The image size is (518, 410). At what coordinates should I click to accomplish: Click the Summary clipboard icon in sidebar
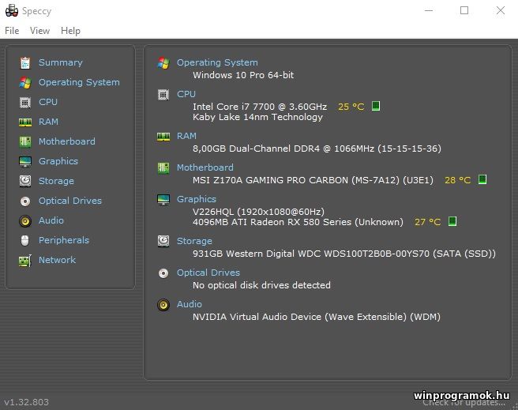[x=25, y=62]
